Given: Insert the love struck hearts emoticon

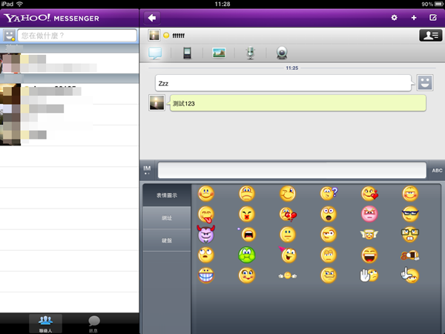Looking at the screenshot, I should 369,194.
